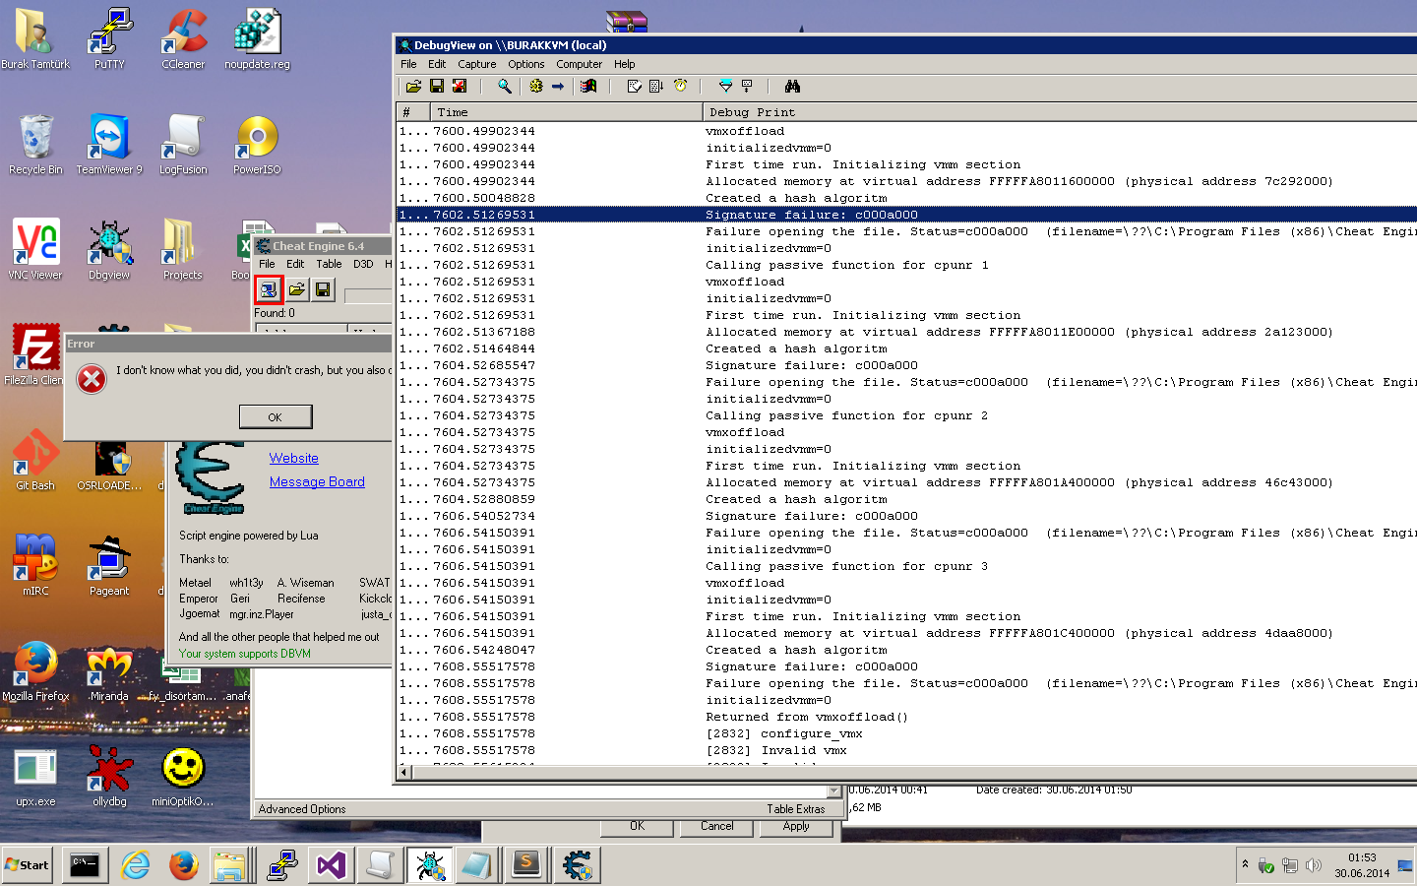This screenshot has height=886, width=1417.
Task: Click the Filter/Highlight funnel icon
Action: (x=725, y=87)
